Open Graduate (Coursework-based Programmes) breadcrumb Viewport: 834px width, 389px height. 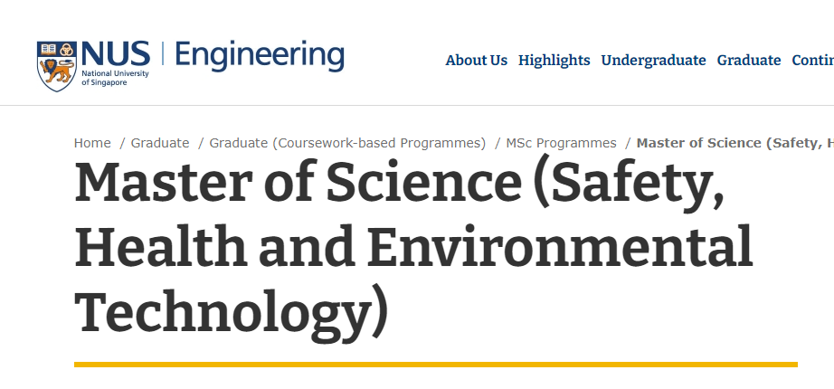point(347,144)
